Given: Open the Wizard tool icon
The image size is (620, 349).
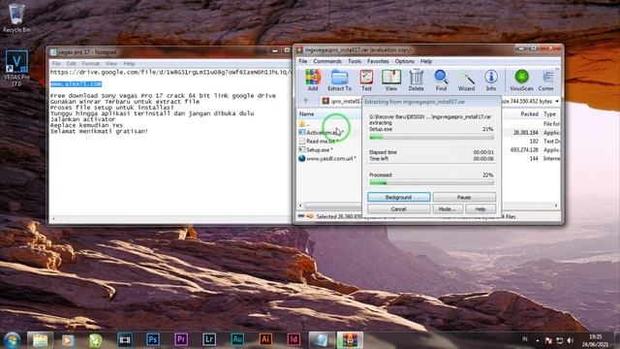Looking at the screenshot, I should 466,80.
